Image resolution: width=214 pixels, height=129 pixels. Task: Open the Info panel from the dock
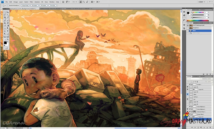coord(184,15)
